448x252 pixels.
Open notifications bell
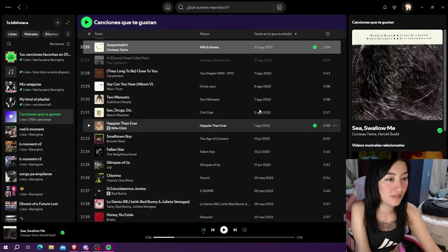385,7
